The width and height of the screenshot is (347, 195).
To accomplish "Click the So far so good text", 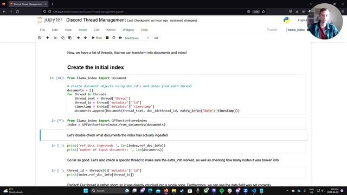I will click(x=173, y=160).
